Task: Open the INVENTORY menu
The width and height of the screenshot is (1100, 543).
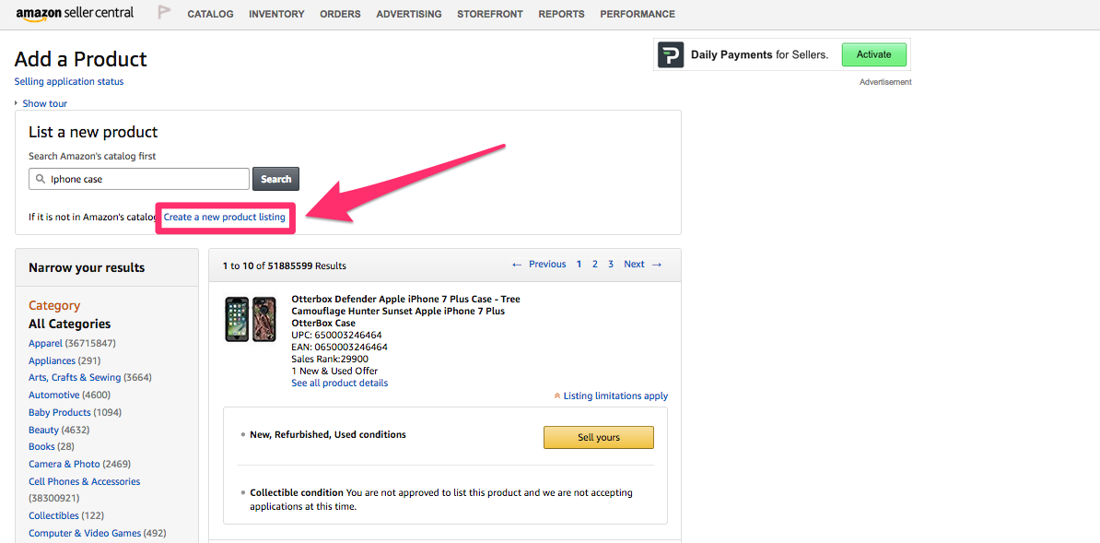Action: point(276,14)
